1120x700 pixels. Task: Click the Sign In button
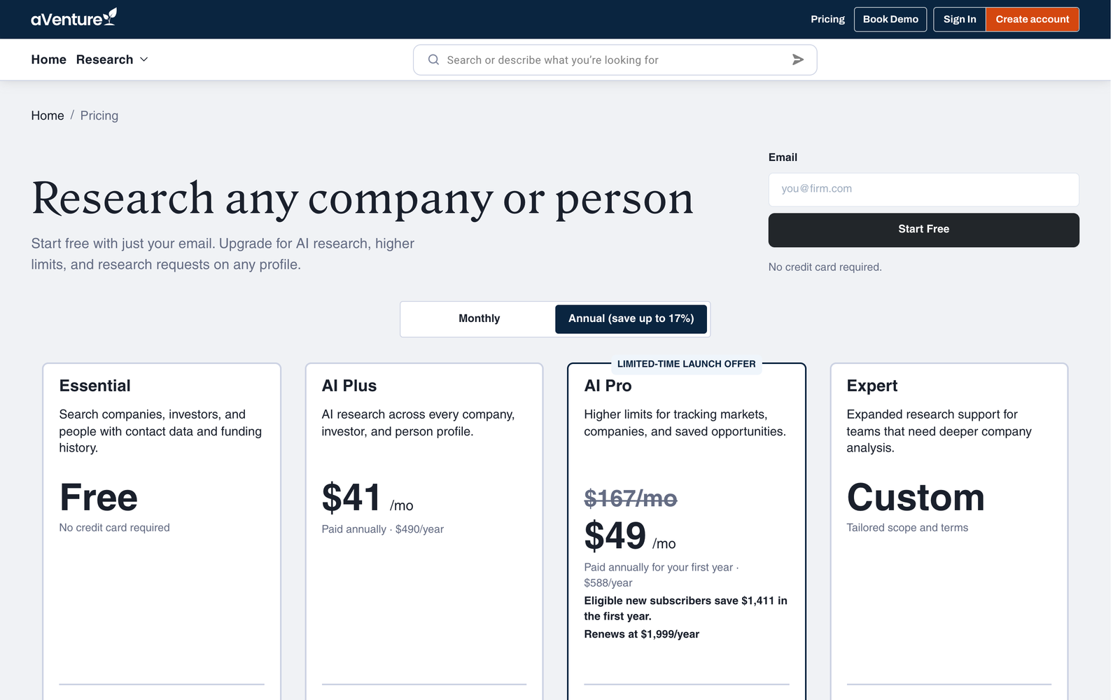pos(960,19)
